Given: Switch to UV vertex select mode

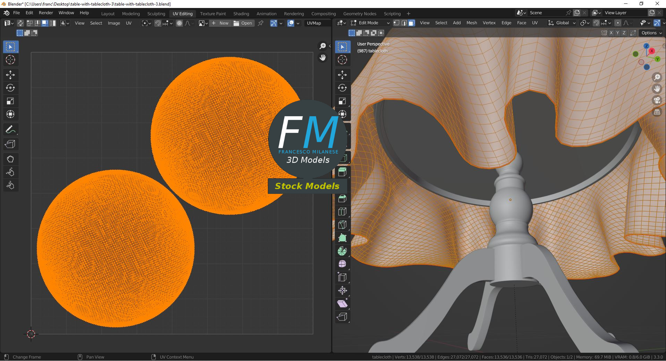Looking at the screenshot, I should [30, 23].
